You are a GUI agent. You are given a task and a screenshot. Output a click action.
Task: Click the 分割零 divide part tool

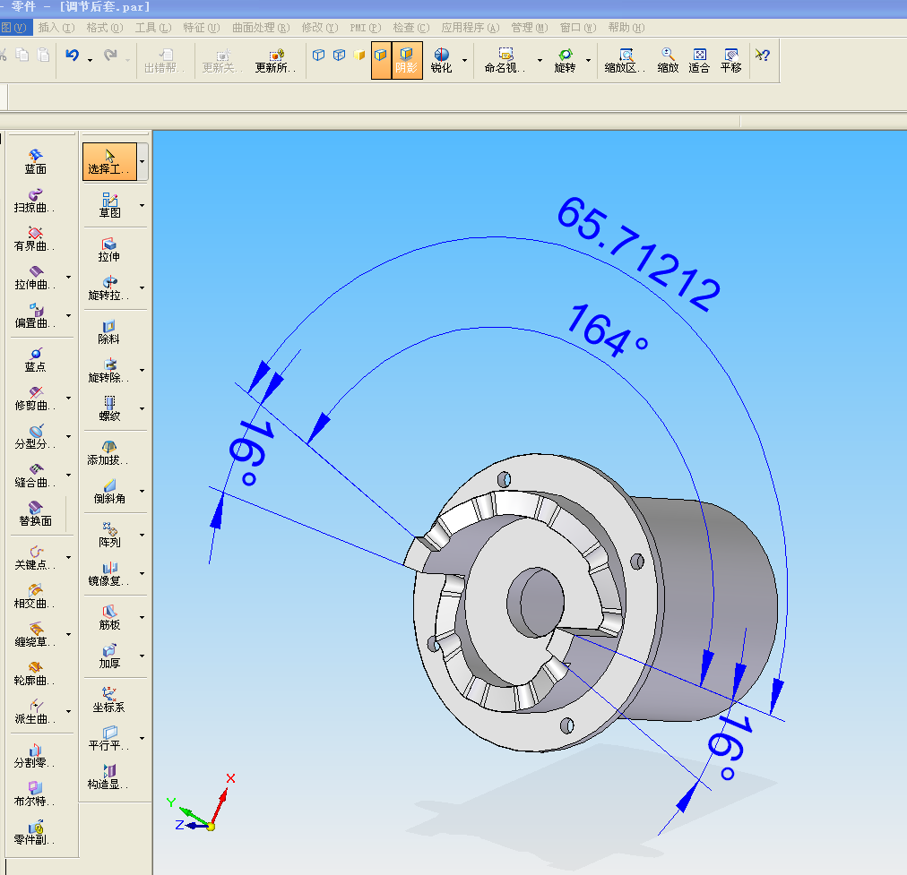pyautogui.click(x=35, y=756)
